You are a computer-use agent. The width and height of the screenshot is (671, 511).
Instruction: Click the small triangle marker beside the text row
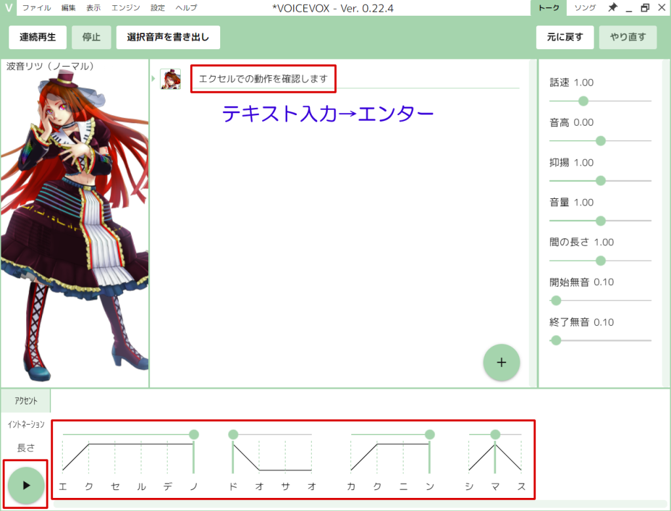click(x=153, y=79)
